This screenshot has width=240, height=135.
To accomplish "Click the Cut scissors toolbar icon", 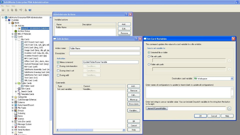I will pos(8,10).
